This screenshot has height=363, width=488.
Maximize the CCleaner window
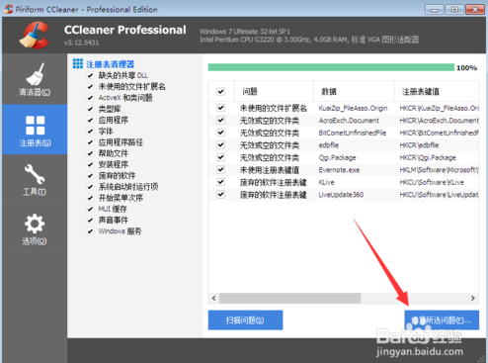(x=454, y=10)
